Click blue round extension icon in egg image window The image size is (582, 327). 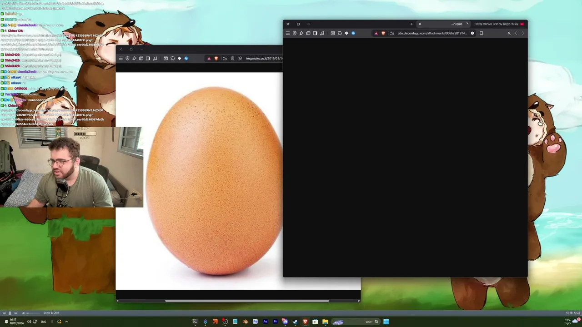(186, 58)
